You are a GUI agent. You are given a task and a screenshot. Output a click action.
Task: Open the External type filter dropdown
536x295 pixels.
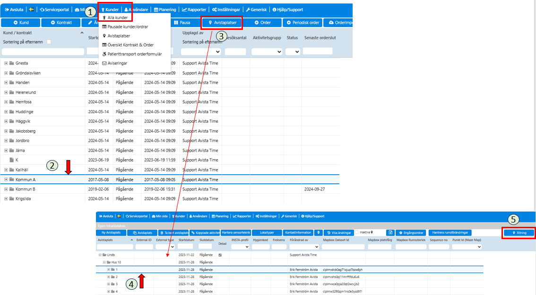(165, 247)
